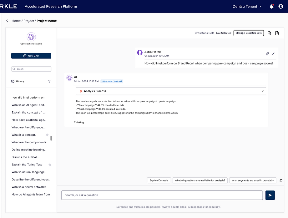288x218 pixels.
Task: Click the Manage Crosstab Sets button
Action: tap(249, 33)
